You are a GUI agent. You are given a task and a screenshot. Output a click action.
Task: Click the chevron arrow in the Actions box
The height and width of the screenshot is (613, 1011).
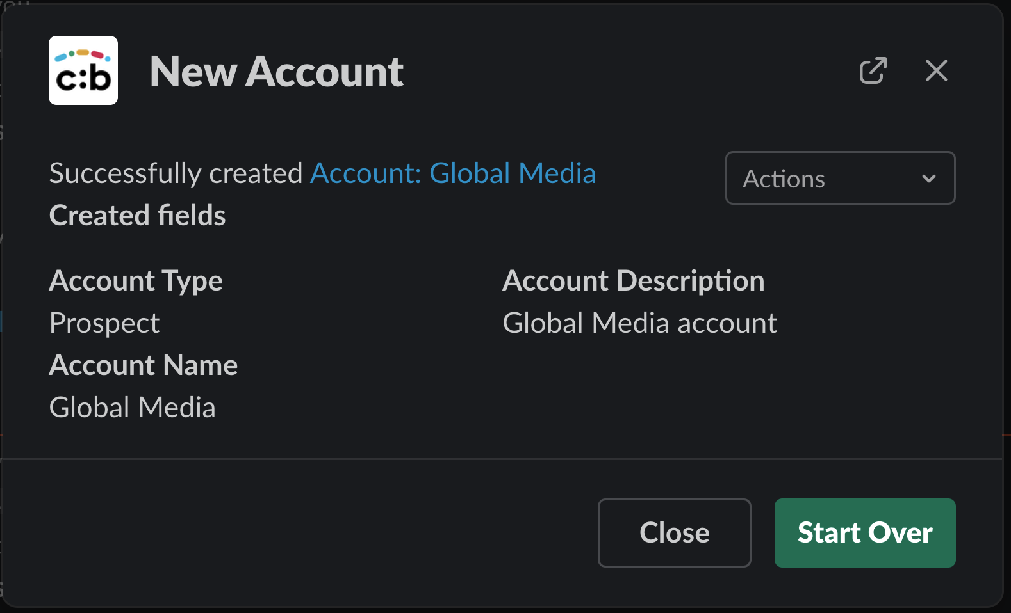tap(928, 179)
